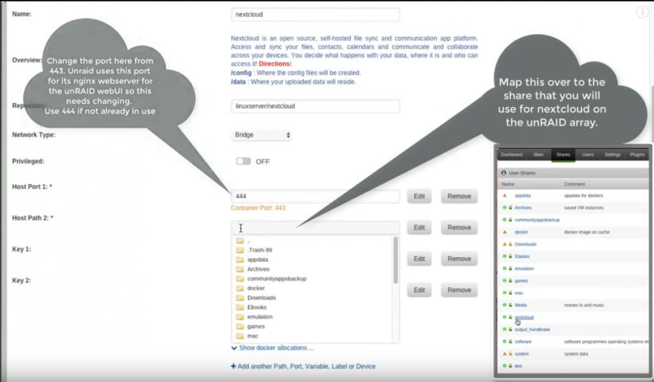Click the info icon at the top right
The image size is (654, 382).
click(642, 12)
